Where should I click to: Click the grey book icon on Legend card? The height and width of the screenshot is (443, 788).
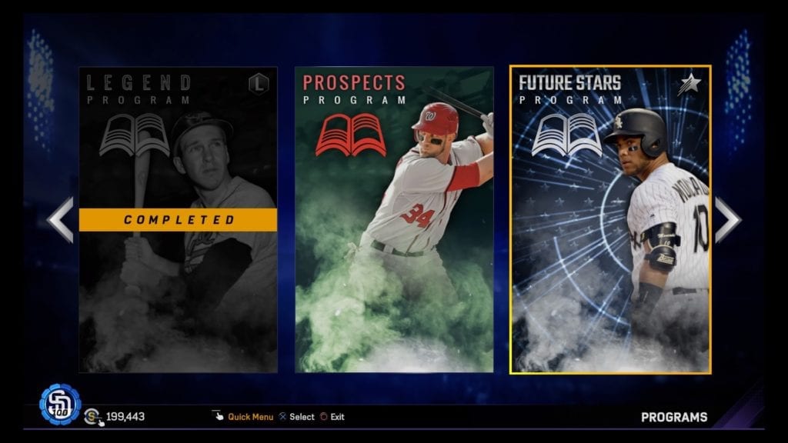(x=134, y=135)
